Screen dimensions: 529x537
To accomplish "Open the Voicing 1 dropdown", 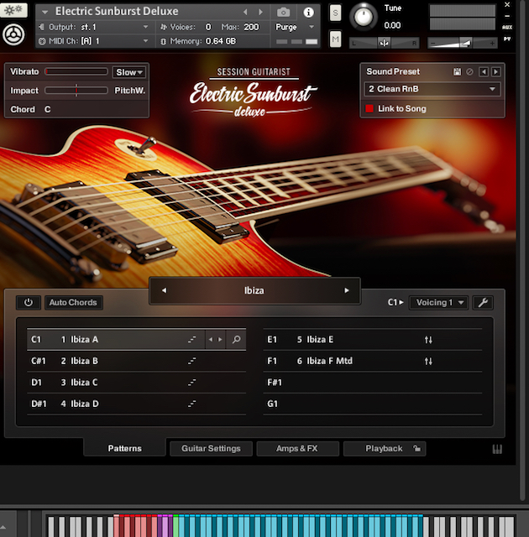I will [x=439, y=302].
